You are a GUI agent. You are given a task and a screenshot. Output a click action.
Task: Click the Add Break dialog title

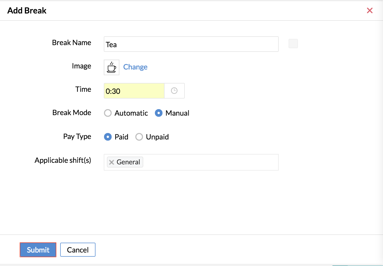[x=27, y=11]
